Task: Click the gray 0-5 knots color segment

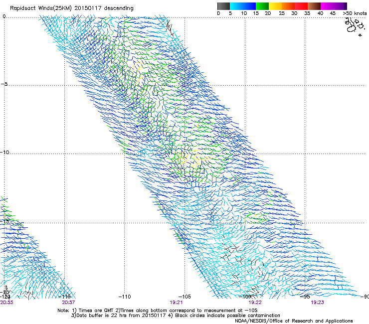Action: pos(223,6)
